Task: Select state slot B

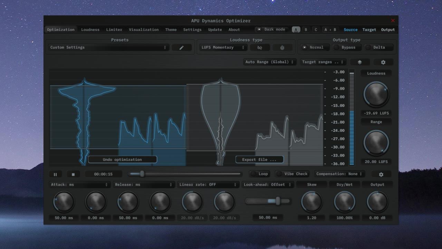Action: [x=306, y=30]
